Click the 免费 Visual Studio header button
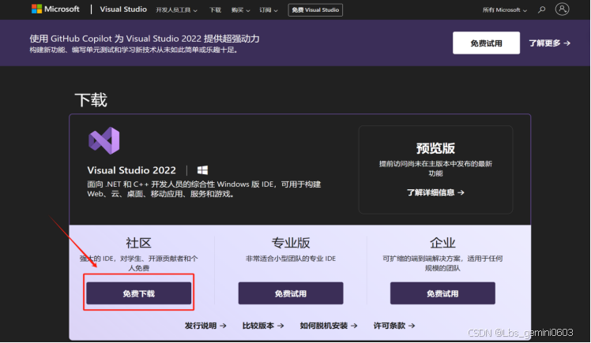The image size is (591, 343). tap(315, 9)
